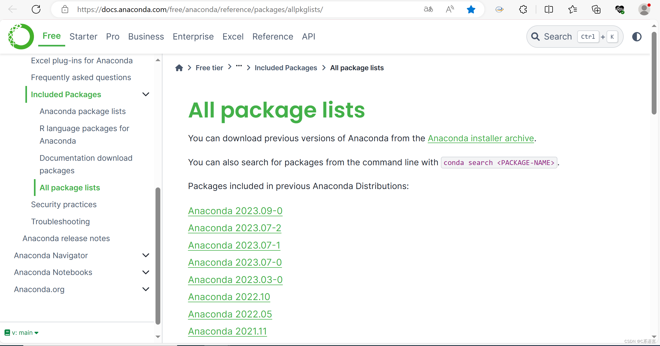Open Anaconda 2023.07-2 package list
This screenshot has width=660, height=346.
pos(235,228)
